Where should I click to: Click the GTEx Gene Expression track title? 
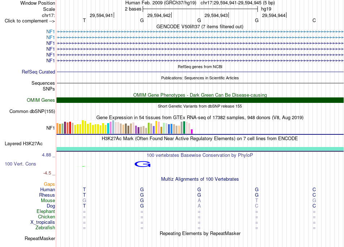point(200,118)
